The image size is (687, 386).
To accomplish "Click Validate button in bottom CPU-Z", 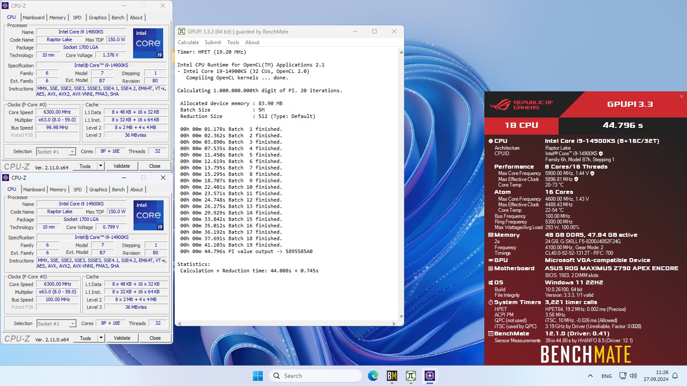I will point(122,338).
